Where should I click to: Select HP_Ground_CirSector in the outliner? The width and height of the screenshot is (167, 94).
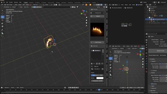159,19
